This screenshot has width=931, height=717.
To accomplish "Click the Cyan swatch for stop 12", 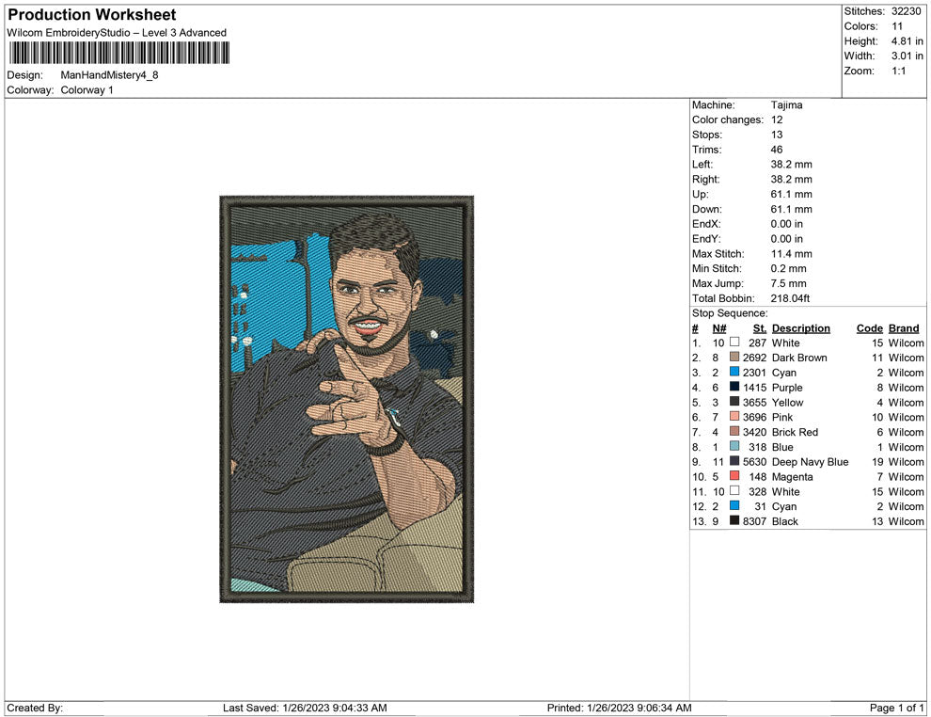I will point(734,505).
